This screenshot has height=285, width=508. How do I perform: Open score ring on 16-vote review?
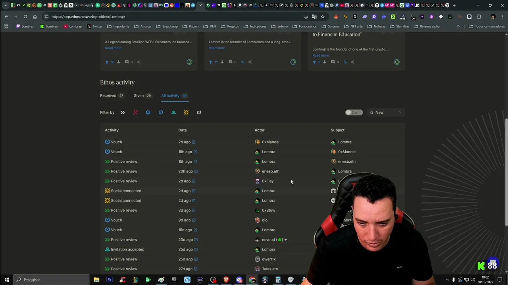tap(189, 62)
